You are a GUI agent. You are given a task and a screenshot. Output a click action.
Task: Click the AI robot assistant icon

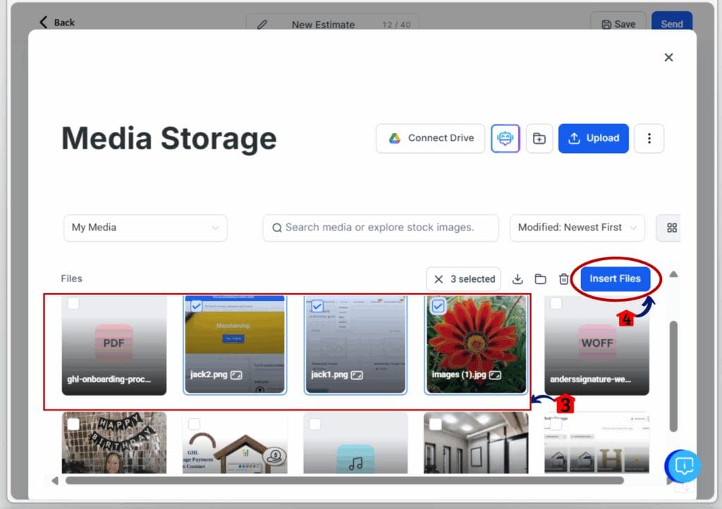505,138
